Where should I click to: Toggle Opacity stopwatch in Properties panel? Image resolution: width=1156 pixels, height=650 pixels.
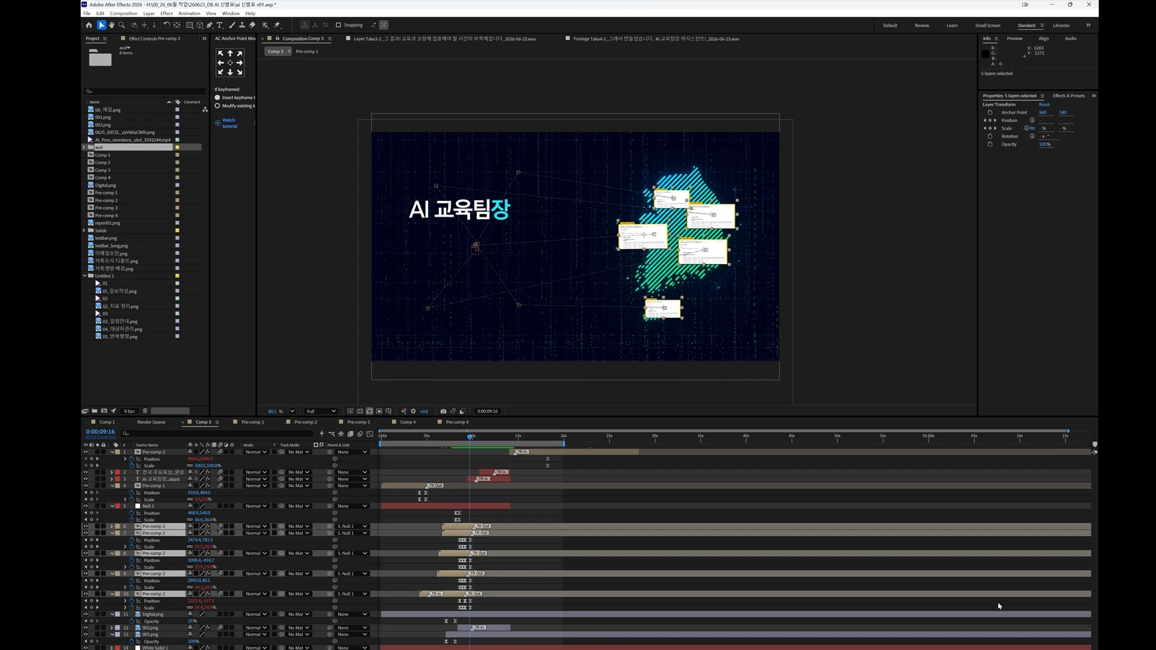coord(990,144)
